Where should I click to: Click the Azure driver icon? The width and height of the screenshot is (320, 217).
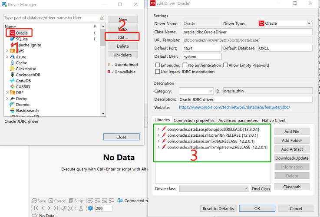pos(12,57)
